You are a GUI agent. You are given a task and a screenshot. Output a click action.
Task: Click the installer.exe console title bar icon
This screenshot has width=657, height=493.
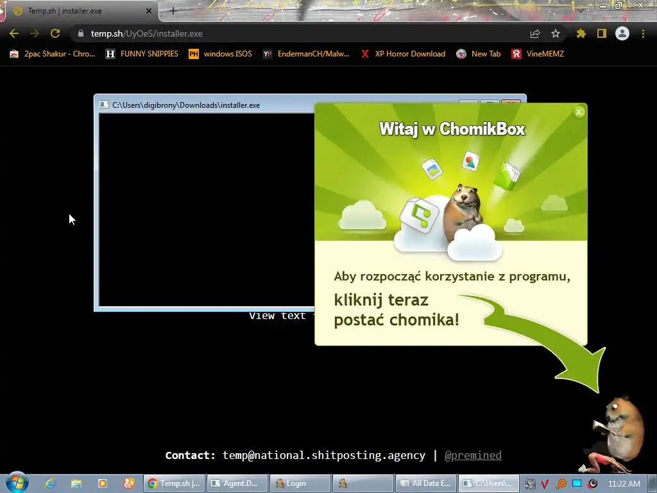[103, 105]
